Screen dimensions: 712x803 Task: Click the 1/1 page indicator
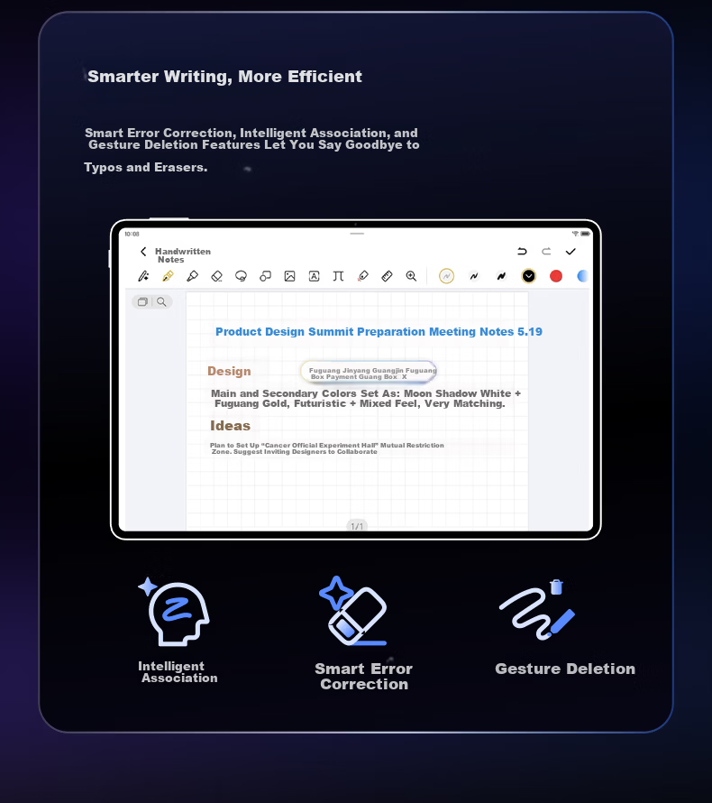pyautogui.click(x=357, y=526)
